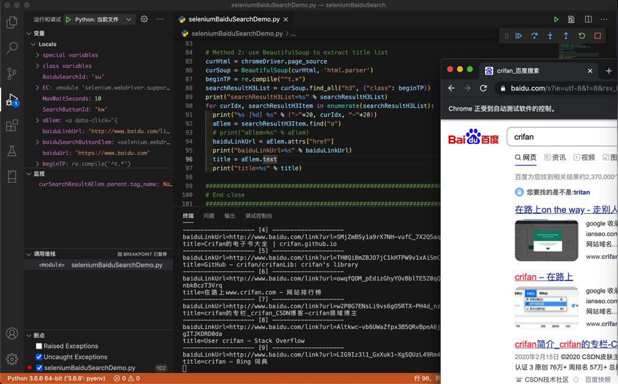Screen dimensions: 618x384
Task: Split the editor to the right
Action: 588,19
